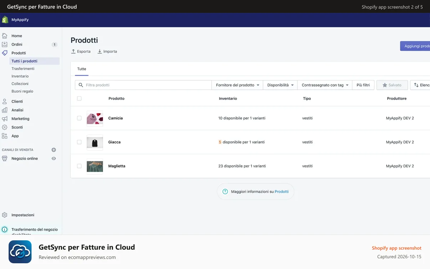Open Più filtri button
Screen dimensions: 430x269
tap(363, 85)
